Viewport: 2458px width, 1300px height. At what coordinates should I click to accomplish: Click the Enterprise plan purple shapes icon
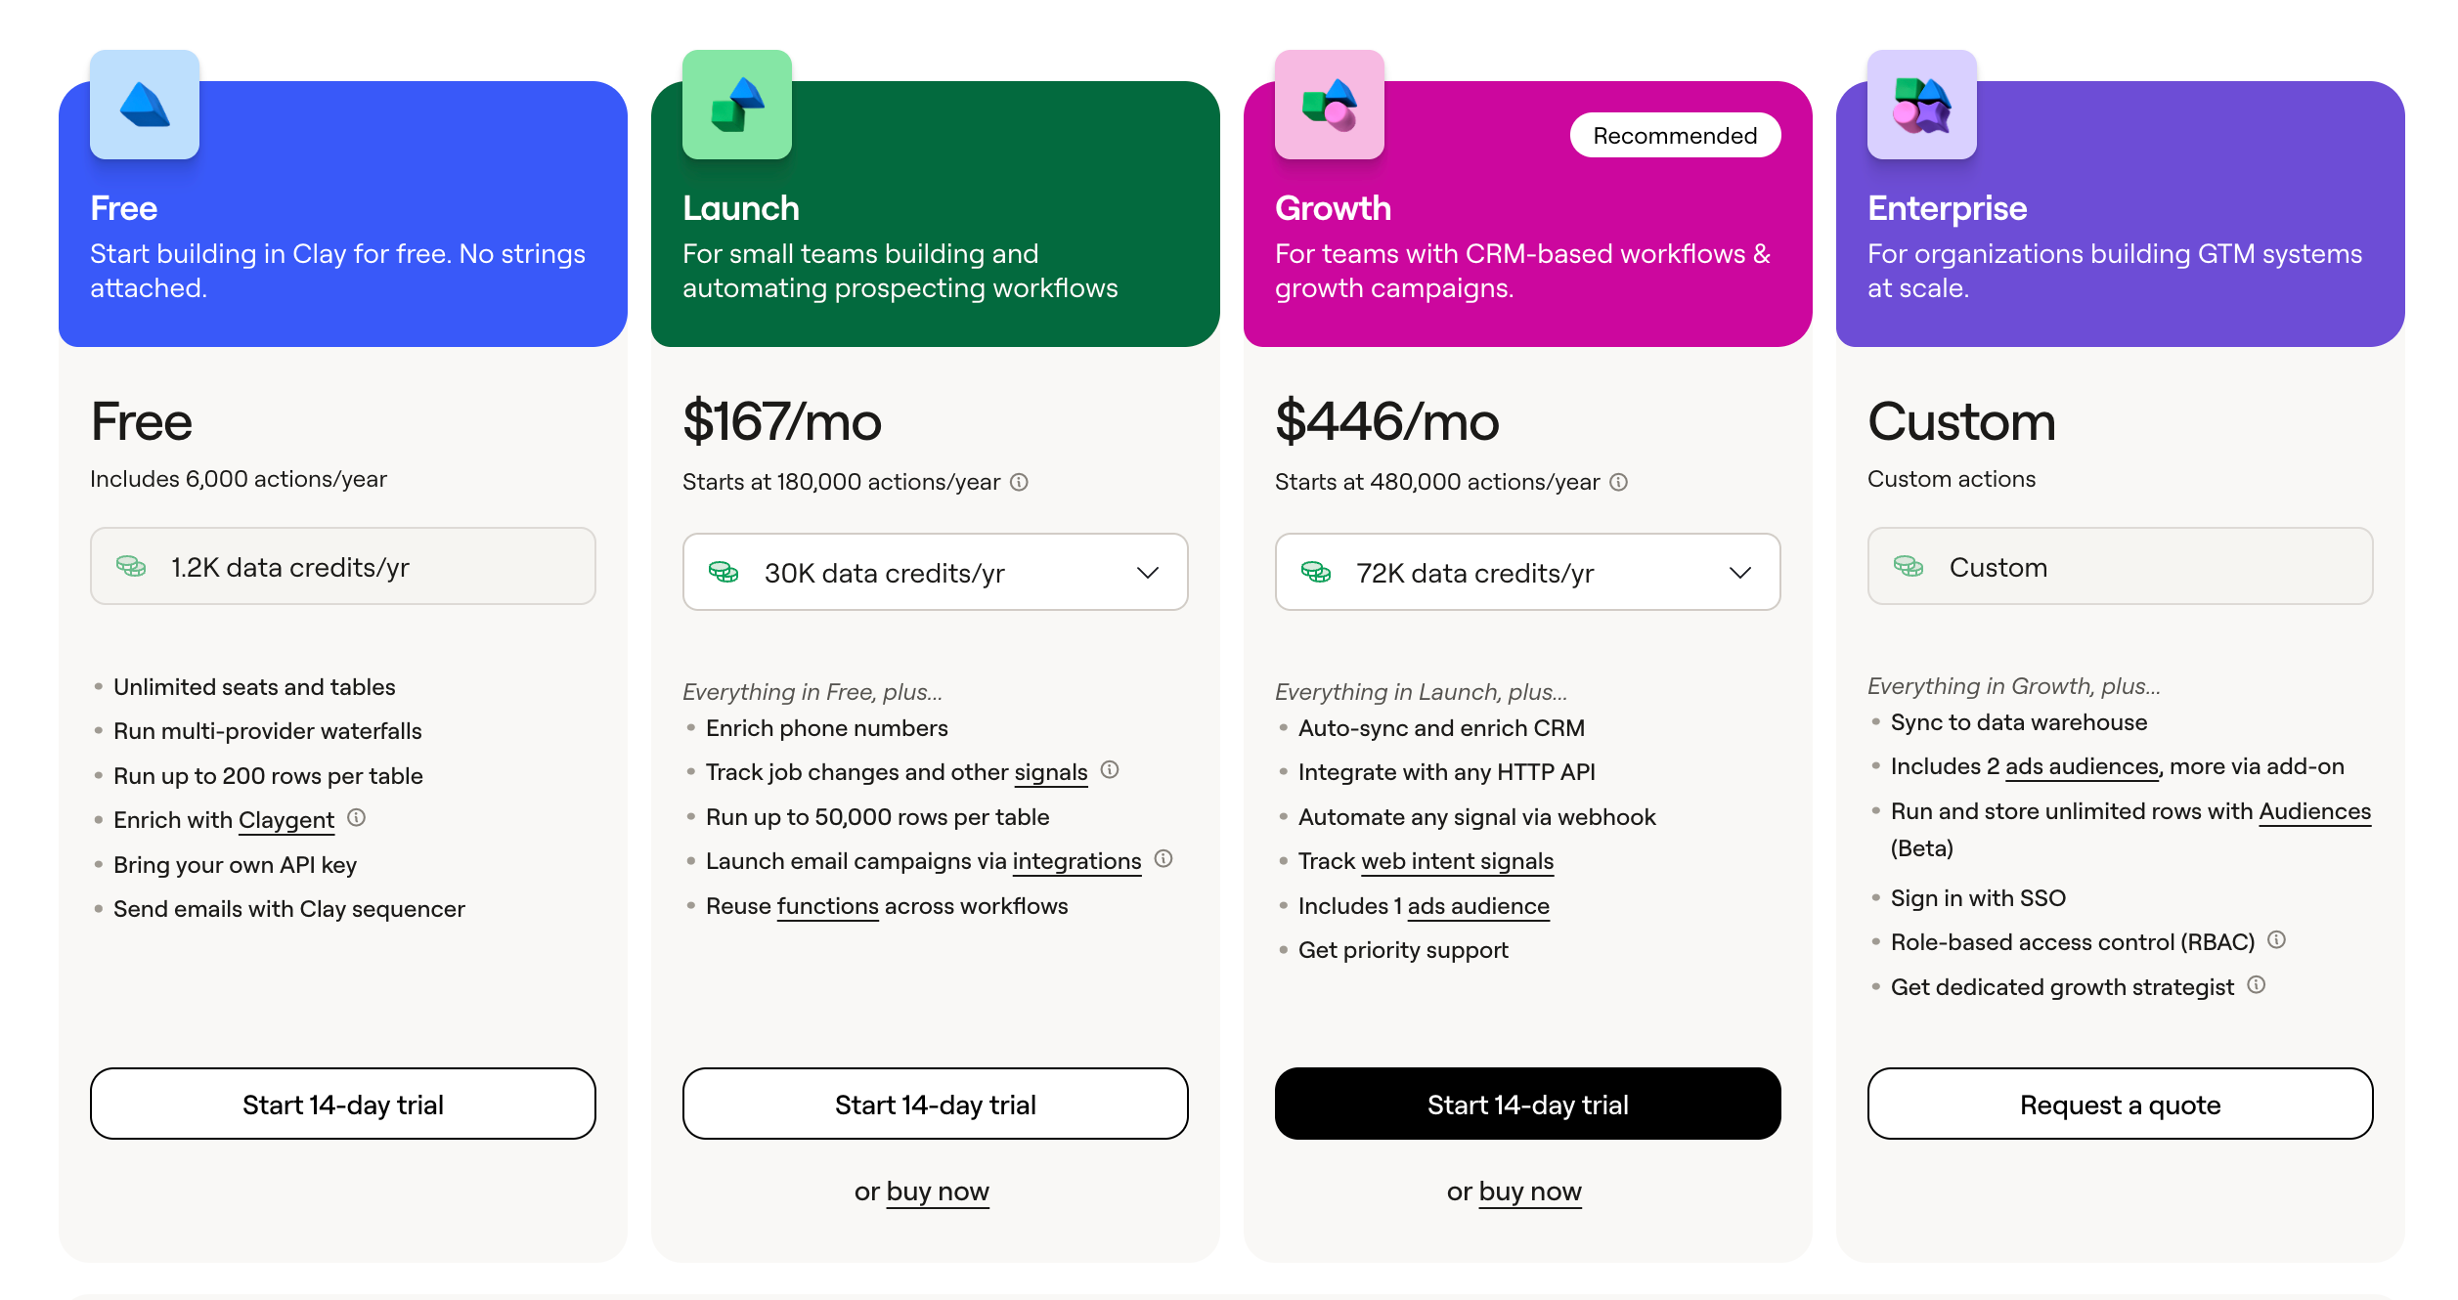[x=1922, y=105]
